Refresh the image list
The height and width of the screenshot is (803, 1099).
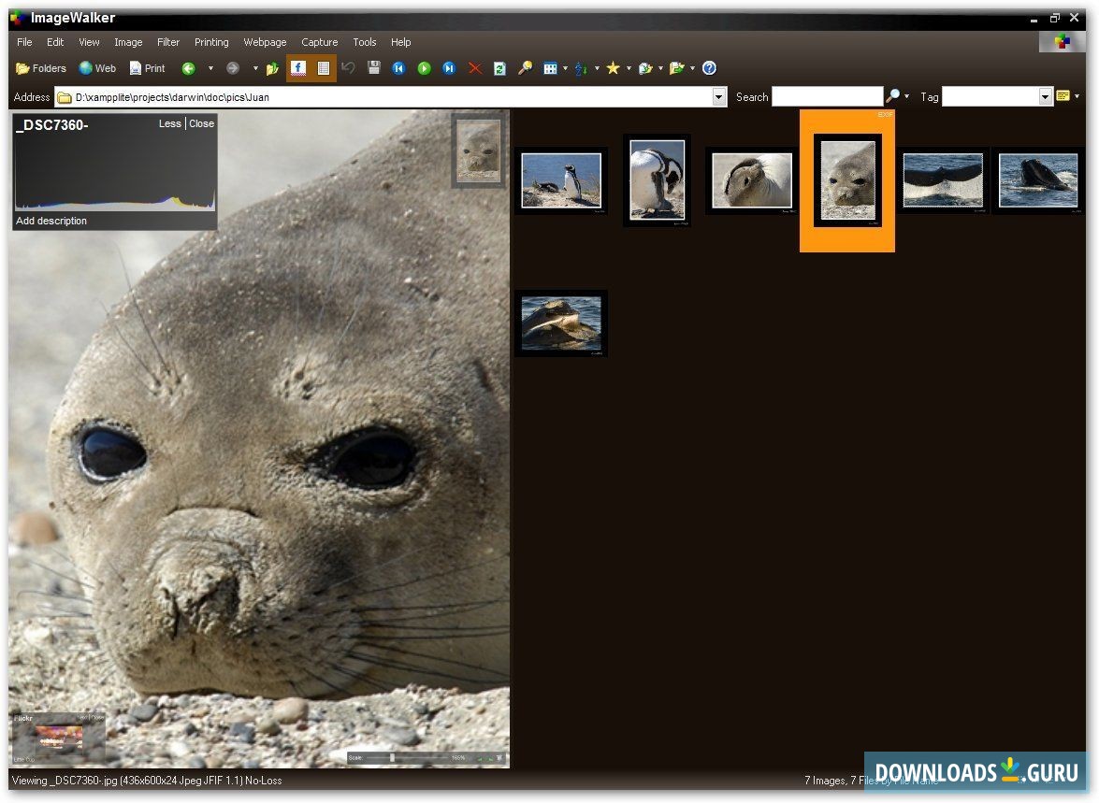coord(500,68)
